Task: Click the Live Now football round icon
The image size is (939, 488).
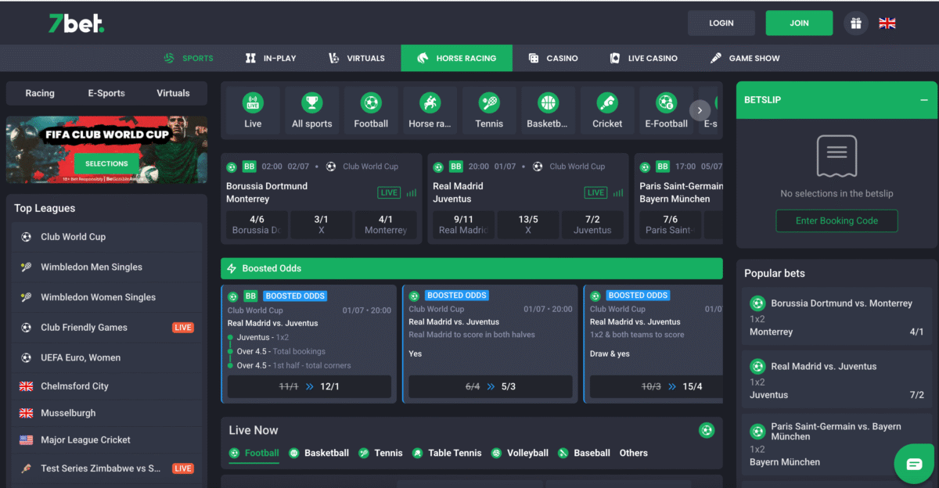Action: 707,430
